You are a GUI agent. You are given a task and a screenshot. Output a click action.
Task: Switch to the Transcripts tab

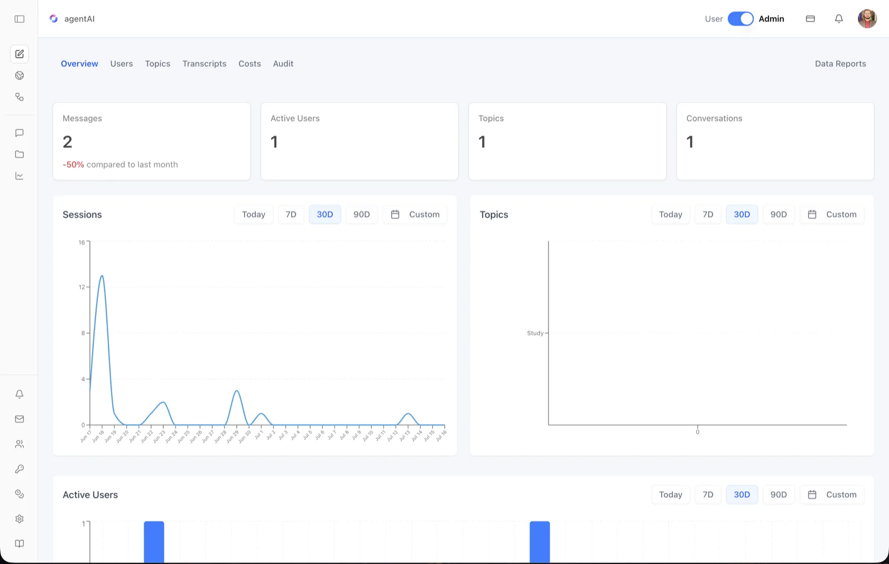point(204,64)
